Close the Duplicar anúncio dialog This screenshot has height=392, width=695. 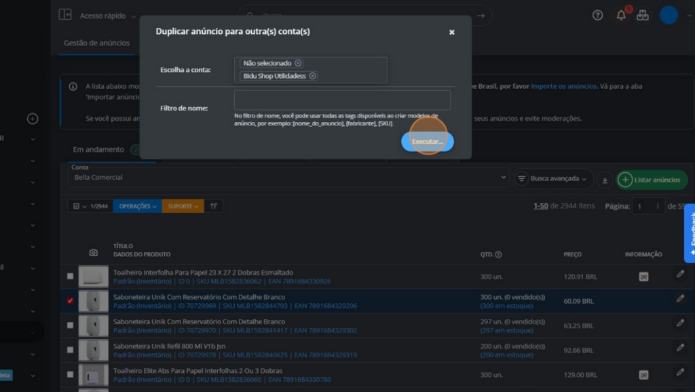[451, 32]
